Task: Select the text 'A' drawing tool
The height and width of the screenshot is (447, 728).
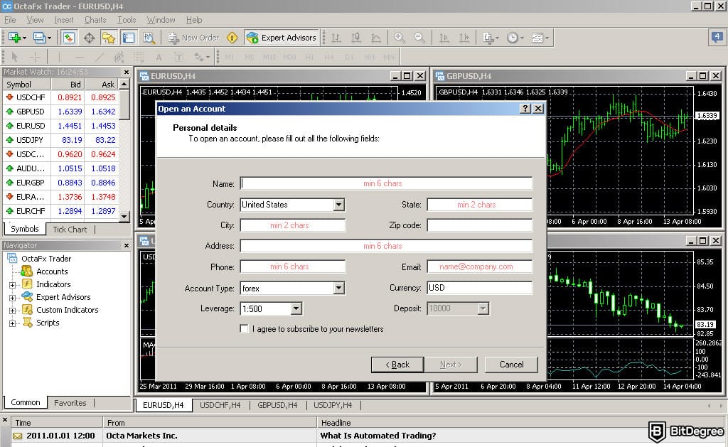Action: click(x=159, y=57)
